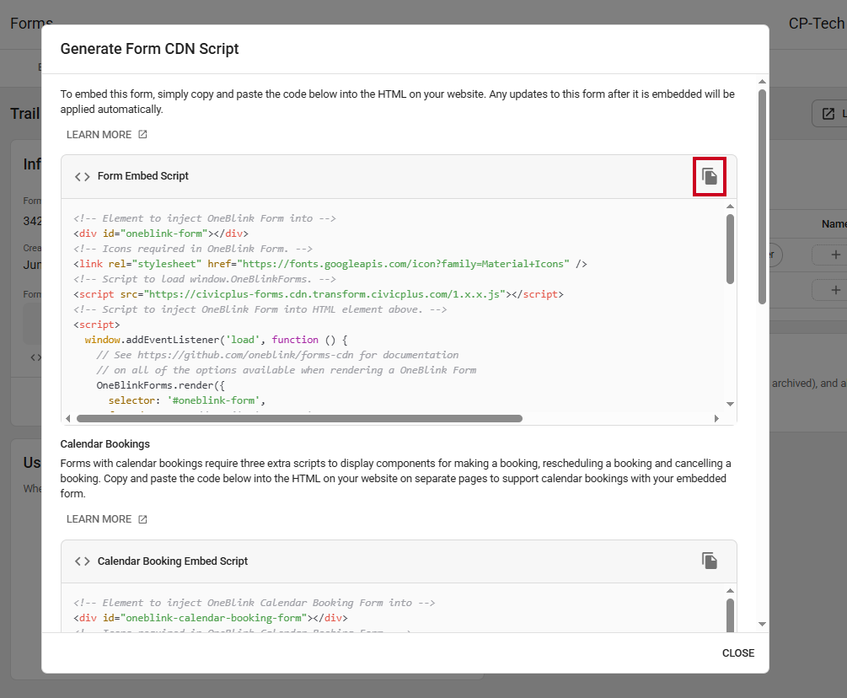Click the selector: '#oneblink-form' code line

click(186, 400)
